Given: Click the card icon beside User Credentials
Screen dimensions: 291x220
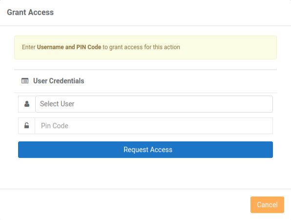Looking at the screenshot, I should pos(25,81).
